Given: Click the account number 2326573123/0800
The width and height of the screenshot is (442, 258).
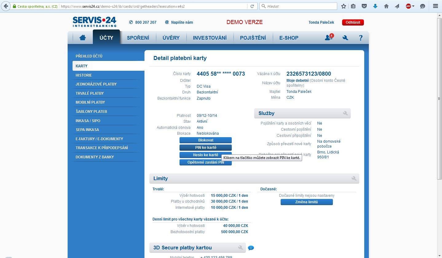Looking at the screenshot, I should 309,74.
